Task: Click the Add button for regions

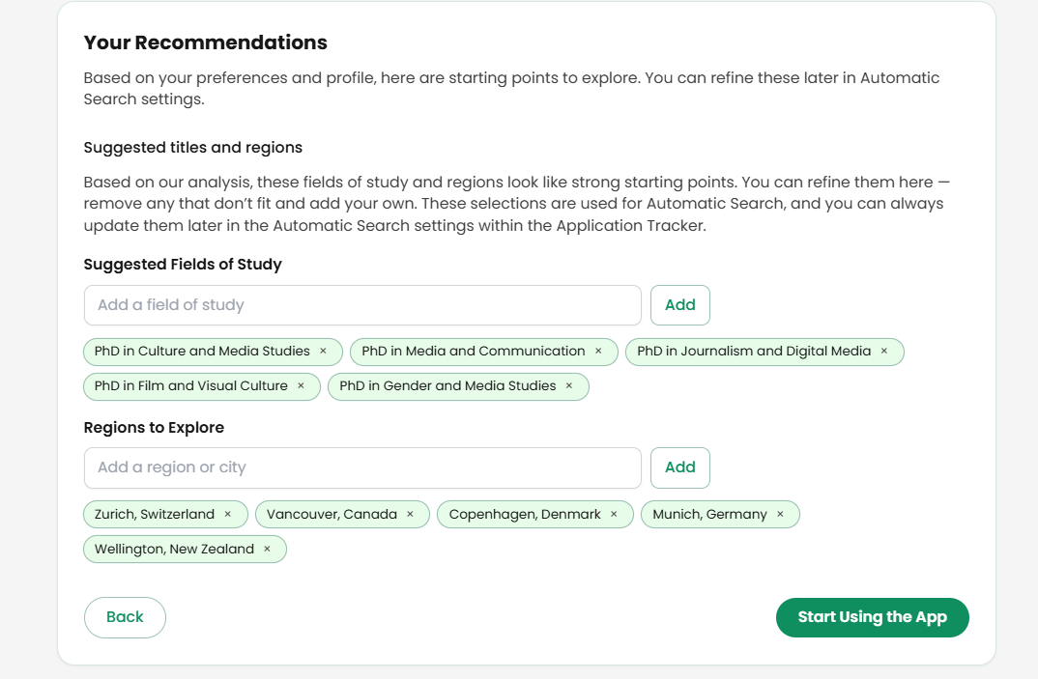Action: (x=679, y=467)
